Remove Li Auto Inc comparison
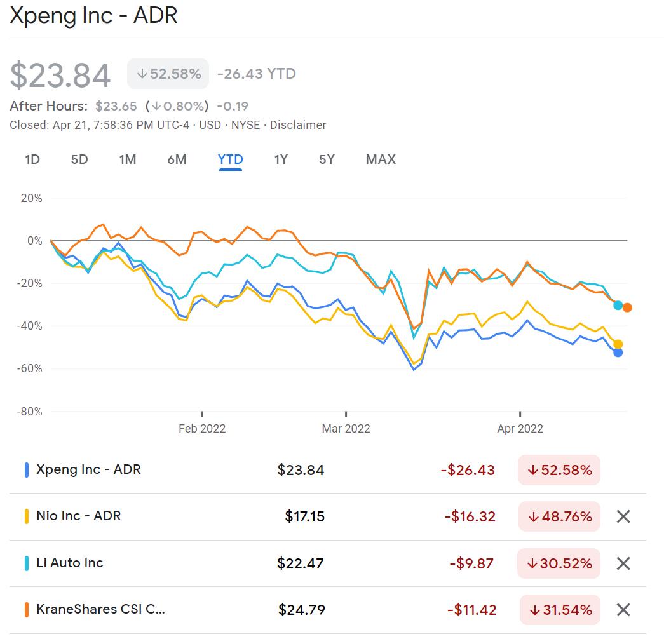This screenshot has width=664, height=639. point(623,563)
